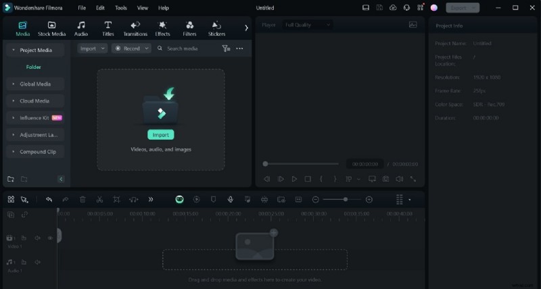Open the Edit menu
Viewport: 541px width, 289px height.
[100, 7]
